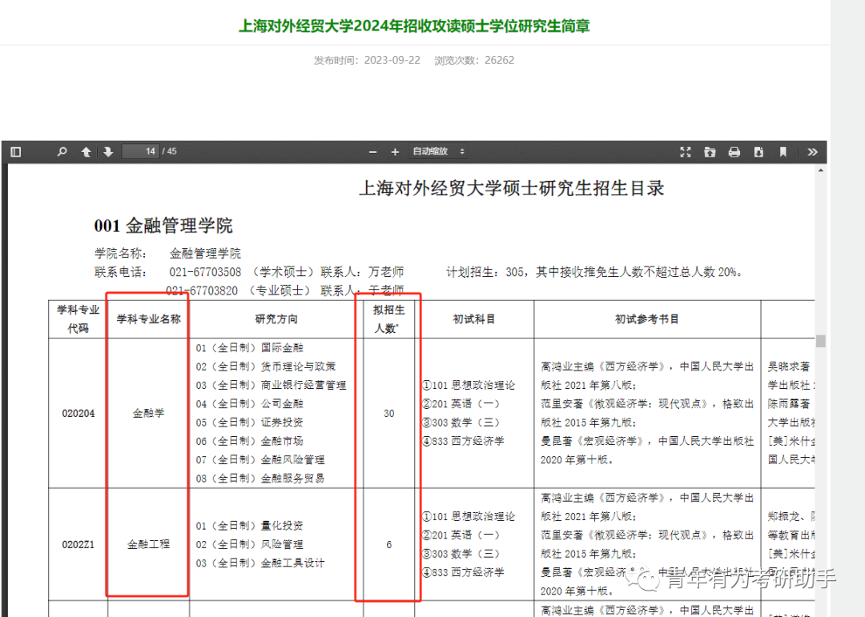Click the phone number 021-67703508

[205, 272]
